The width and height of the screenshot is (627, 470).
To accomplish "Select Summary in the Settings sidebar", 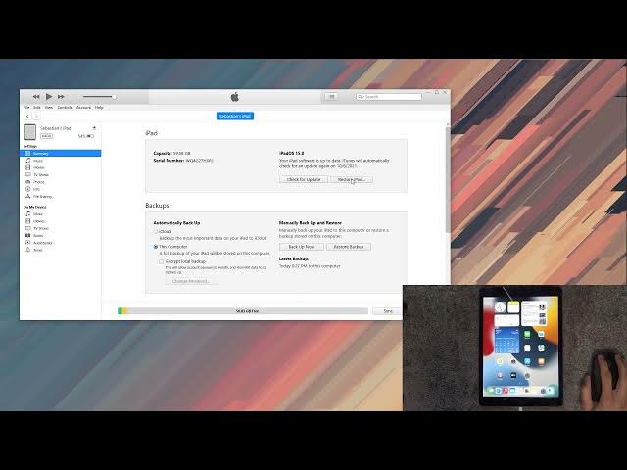I will [x=61, y=154].
